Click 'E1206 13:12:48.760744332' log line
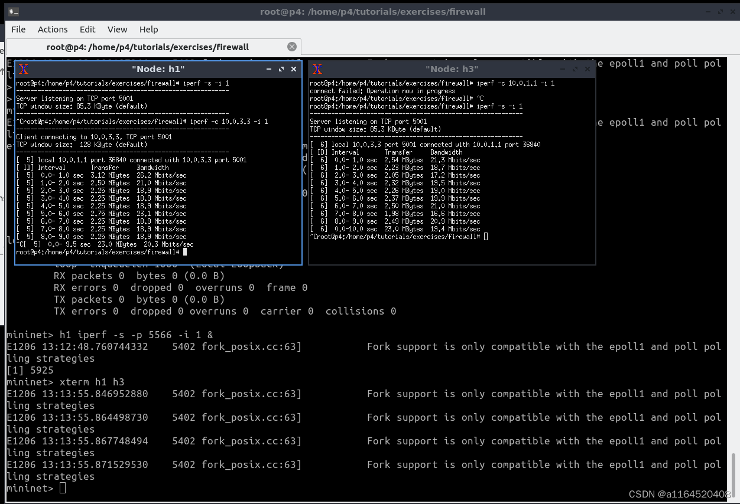 coord(363,346)
